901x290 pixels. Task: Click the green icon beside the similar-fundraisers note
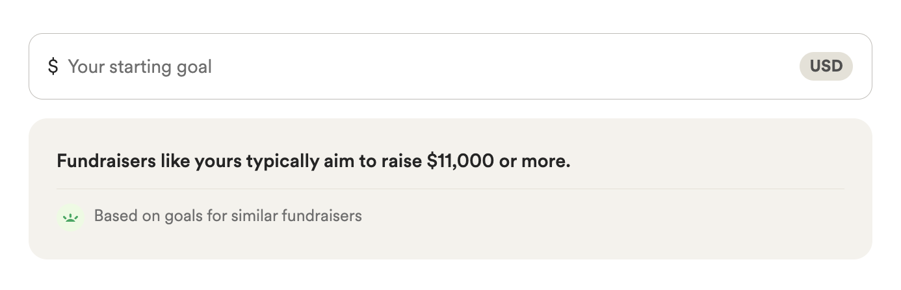(x=71, y=217)
